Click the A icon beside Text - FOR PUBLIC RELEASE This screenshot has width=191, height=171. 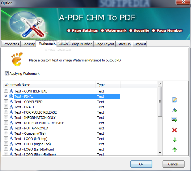pos(11,112)
